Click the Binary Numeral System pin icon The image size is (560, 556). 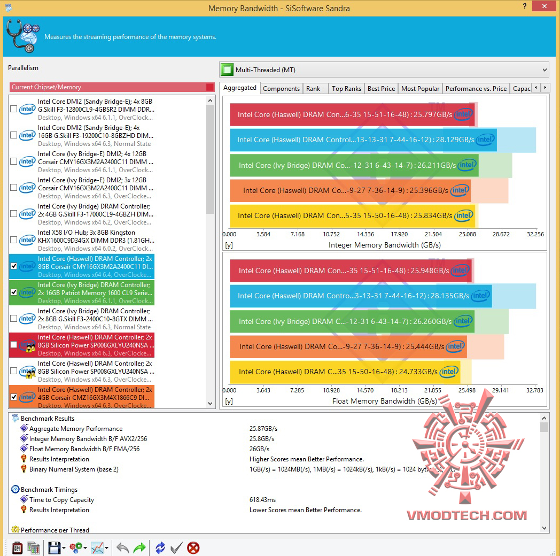24,469
